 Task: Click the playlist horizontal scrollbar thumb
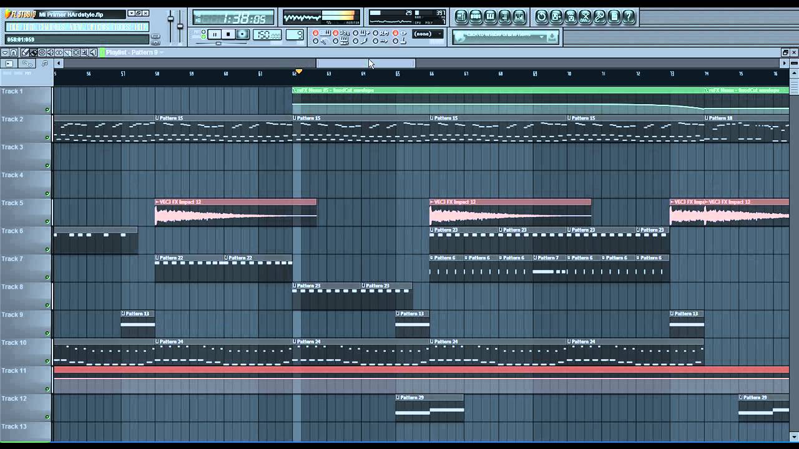[366, 64]
